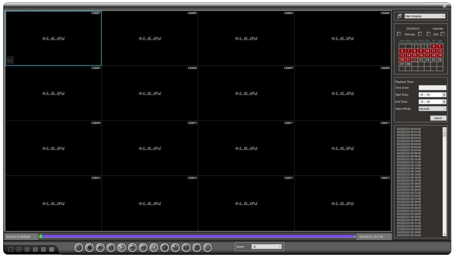Click the Play button

pos(100,247)
